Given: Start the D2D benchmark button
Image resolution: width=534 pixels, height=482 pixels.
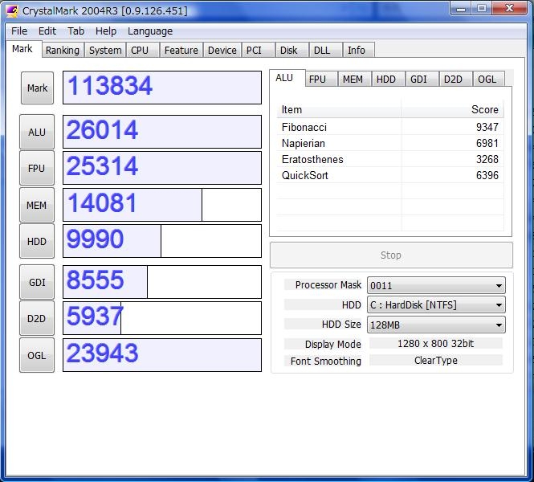Looking at the screenshot, I should pyautogui.click(x=37, y=319).
